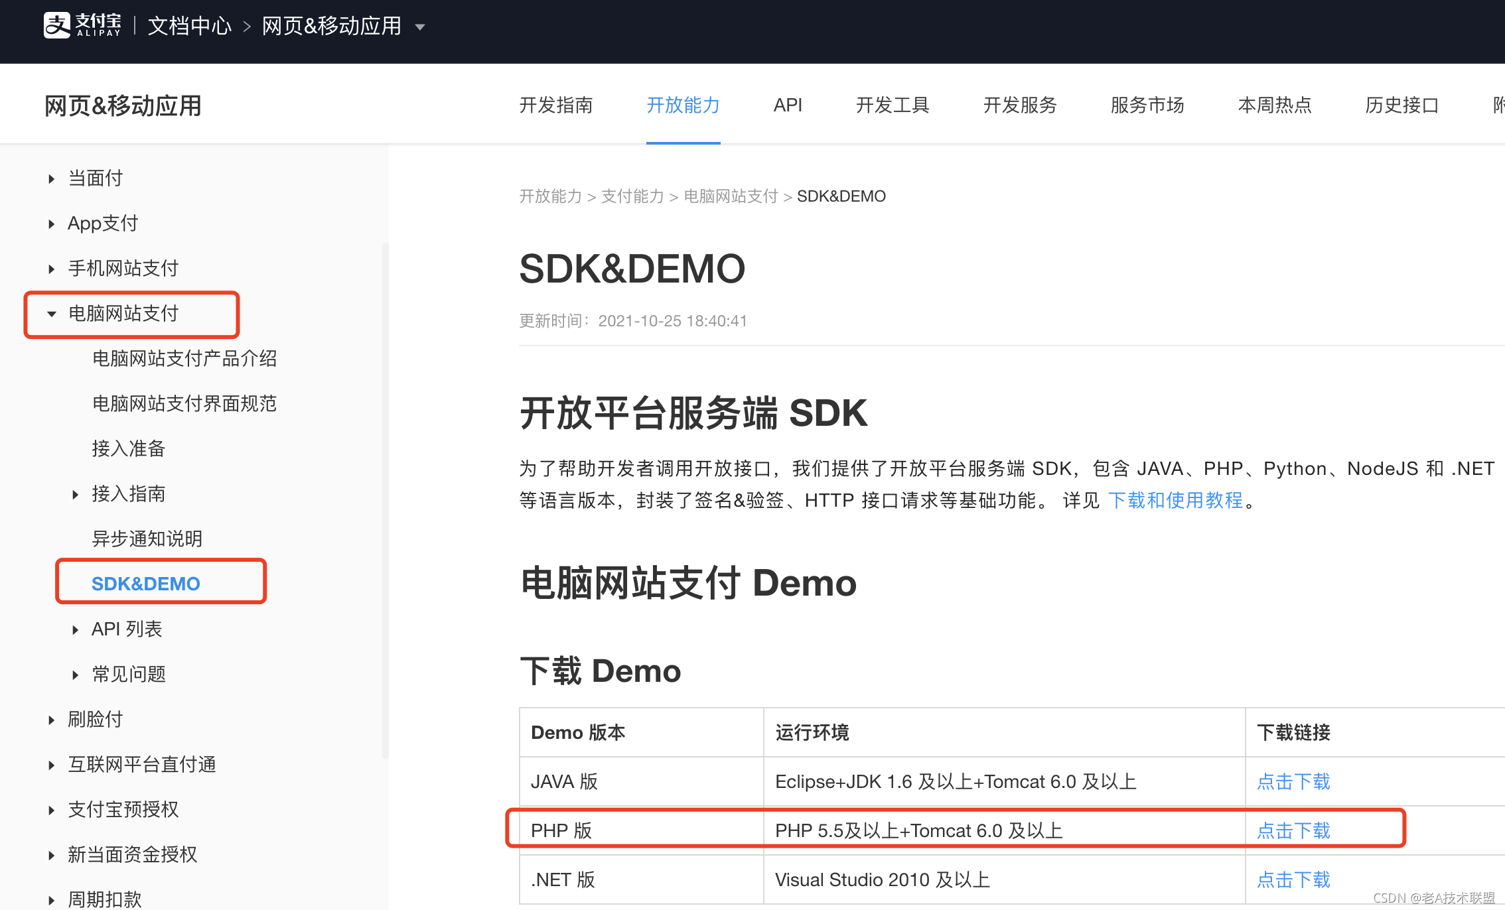Open 周期扣款 sidebar item
This screenshot has height=910, width=1505.
pos(105,899)
